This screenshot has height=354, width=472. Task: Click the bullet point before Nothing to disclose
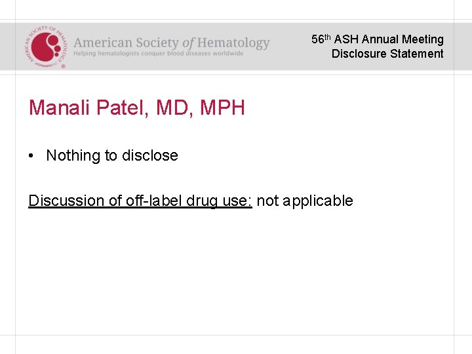coord(31,156)
